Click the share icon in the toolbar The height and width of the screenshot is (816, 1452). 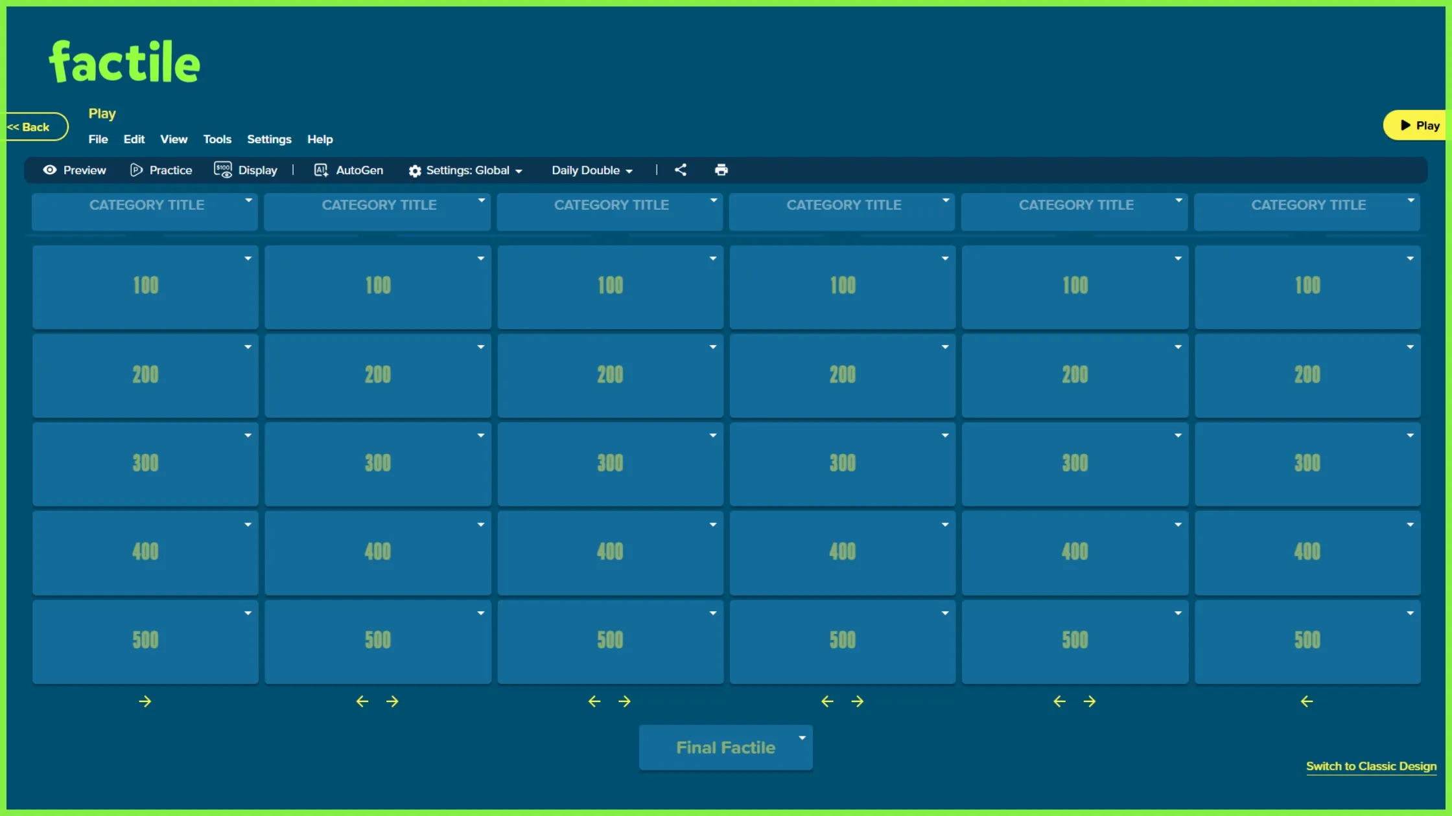tap(681, 170)
